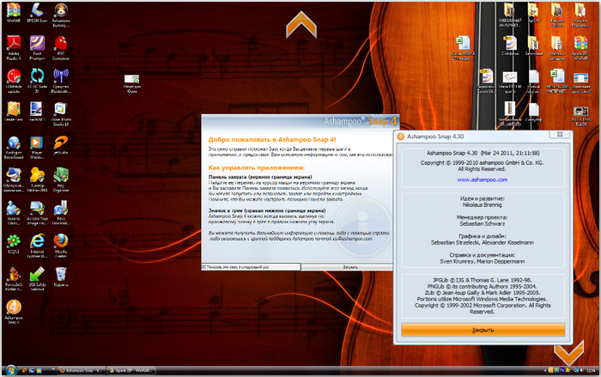The height and width of the screenshot is (377, 601).
Task: Expand hidden system tray icons arrow
Action: [545, 370]
